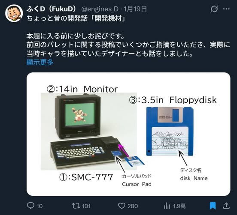Open the FukuD profile avatar
237x215 pixels.
(14, 13)
